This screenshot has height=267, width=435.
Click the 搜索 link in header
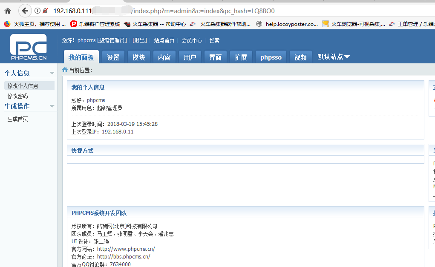point(214,40)
